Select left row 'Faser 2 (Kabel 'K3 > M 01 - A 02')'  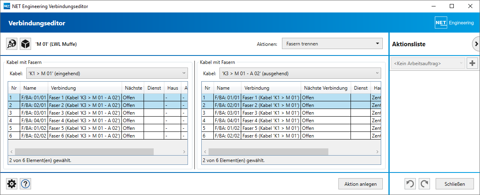click(97, 105)
